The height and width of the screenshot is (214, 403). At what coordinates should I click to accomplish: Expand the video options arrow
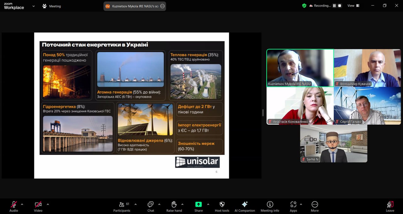click(48, 204)
